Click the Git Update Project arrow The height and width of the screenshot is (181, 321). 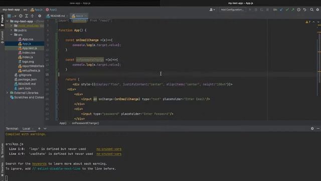(281, 10)
